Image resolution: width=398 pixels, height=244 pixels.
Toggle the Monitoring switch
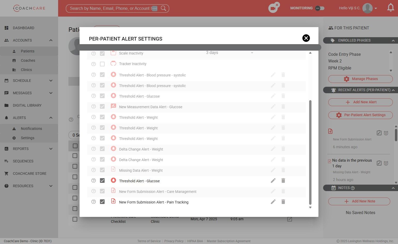pos(320,8)
